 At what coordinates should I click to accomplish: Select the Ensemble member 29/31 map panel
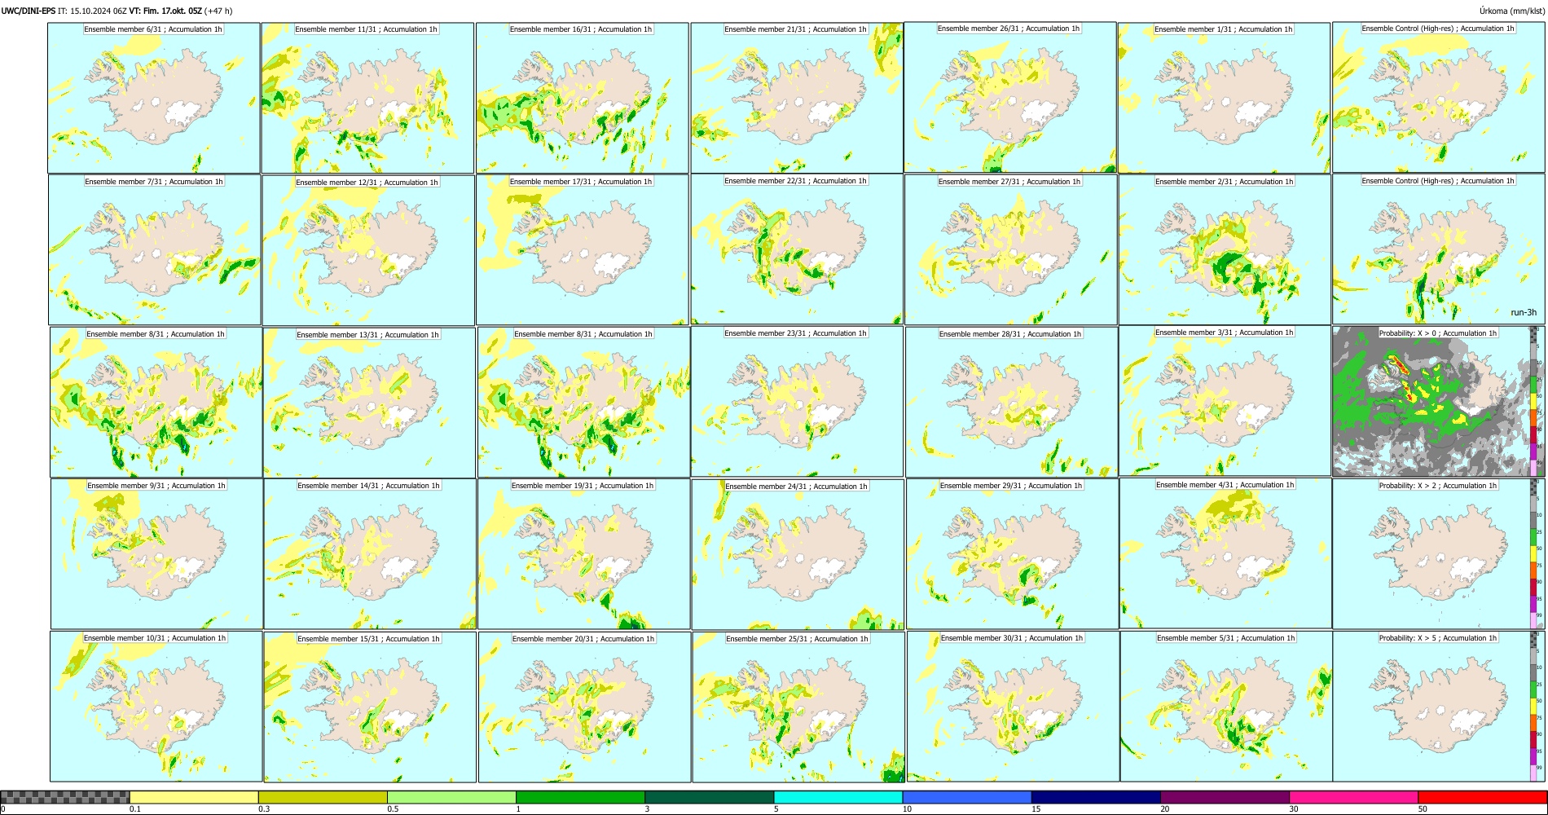[1013, 554]
